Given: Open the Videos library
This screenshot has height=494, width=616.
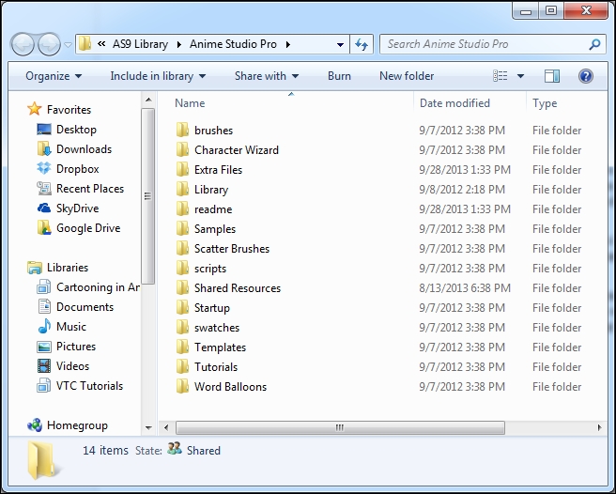Looking at the screenshot, I should click(63, 366).
